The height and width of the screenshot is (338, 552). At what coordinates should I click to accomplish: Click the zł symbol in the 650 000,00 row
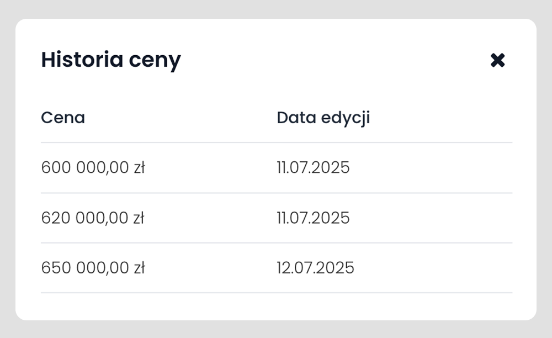[x=138, y=268]
